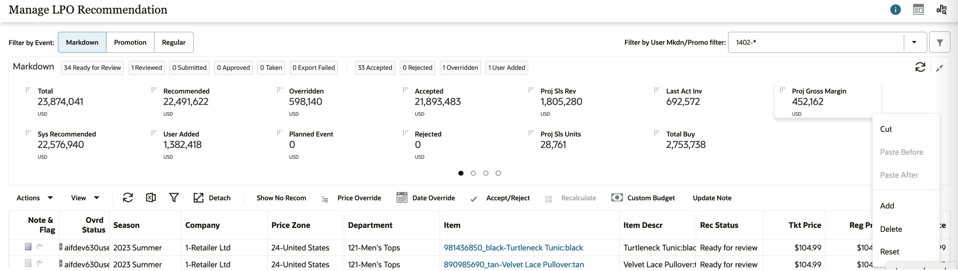Export the table to Excel

(x=151, y=198)
